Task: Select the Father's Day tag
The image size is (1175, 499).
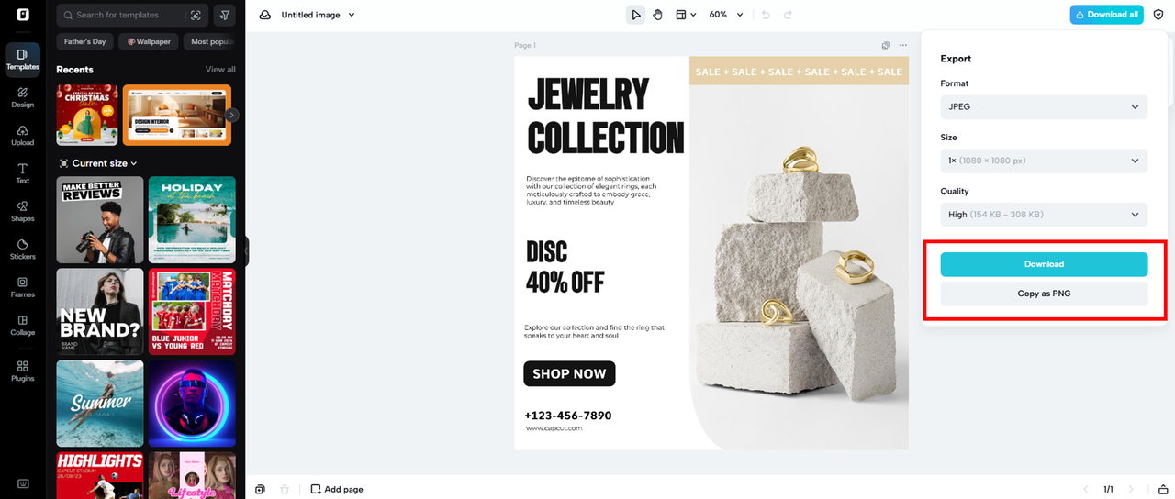Action: pyautogui.click(x=85, y=41)
